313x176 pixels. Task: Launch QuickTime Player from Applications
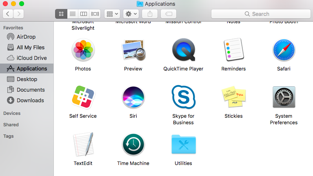[x=183, y=51]
